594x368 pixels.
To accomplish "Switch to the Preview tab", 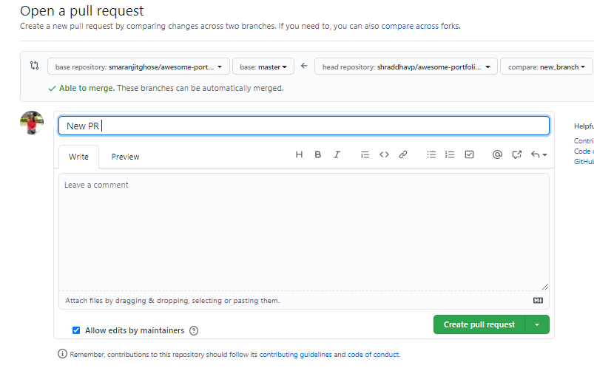I will pyautogui.click(x=126, y=157).
